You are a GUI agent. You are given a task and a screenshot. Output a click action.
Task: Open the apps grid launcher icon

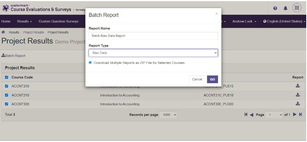[297, 8]
